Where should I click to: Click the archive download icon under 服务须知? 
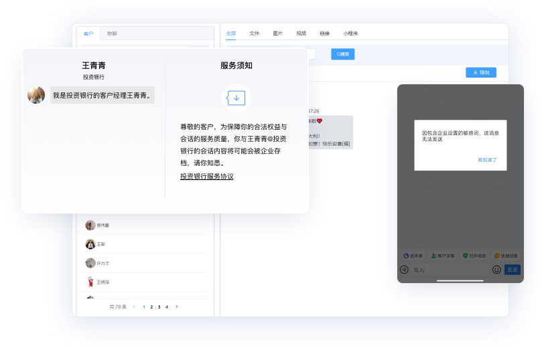click(236, 98)
